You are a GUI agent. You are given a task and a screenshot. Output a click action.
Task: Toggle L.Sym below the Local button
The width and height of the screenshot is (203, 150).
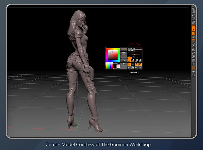click(x=194, y=37)
